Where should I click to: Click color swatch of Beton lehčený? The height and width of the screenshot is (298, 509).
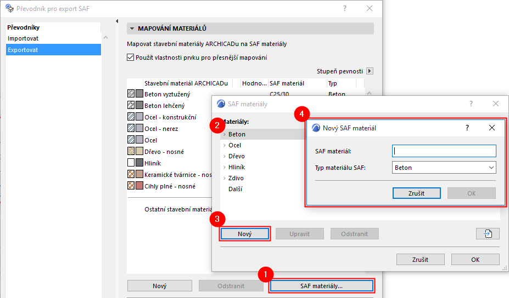(139, 105)
